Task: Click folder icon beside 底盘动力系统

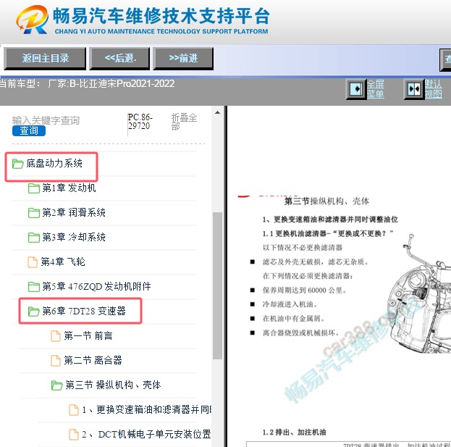Action: [x=18, y=164]
